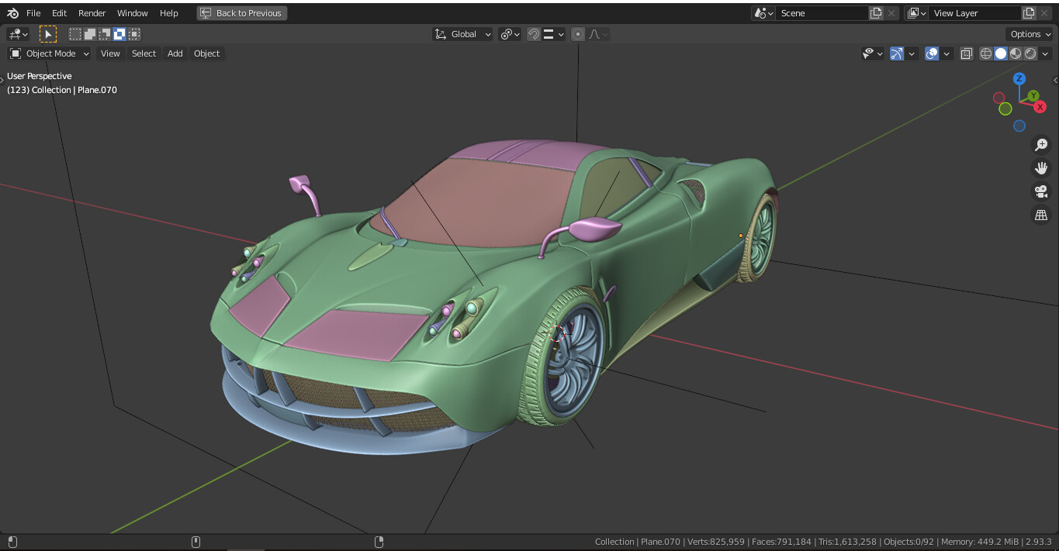Screen dimensions: 1059x551
Task: Toggle the Show Gizmos visibility control
Action: (898, 53)
